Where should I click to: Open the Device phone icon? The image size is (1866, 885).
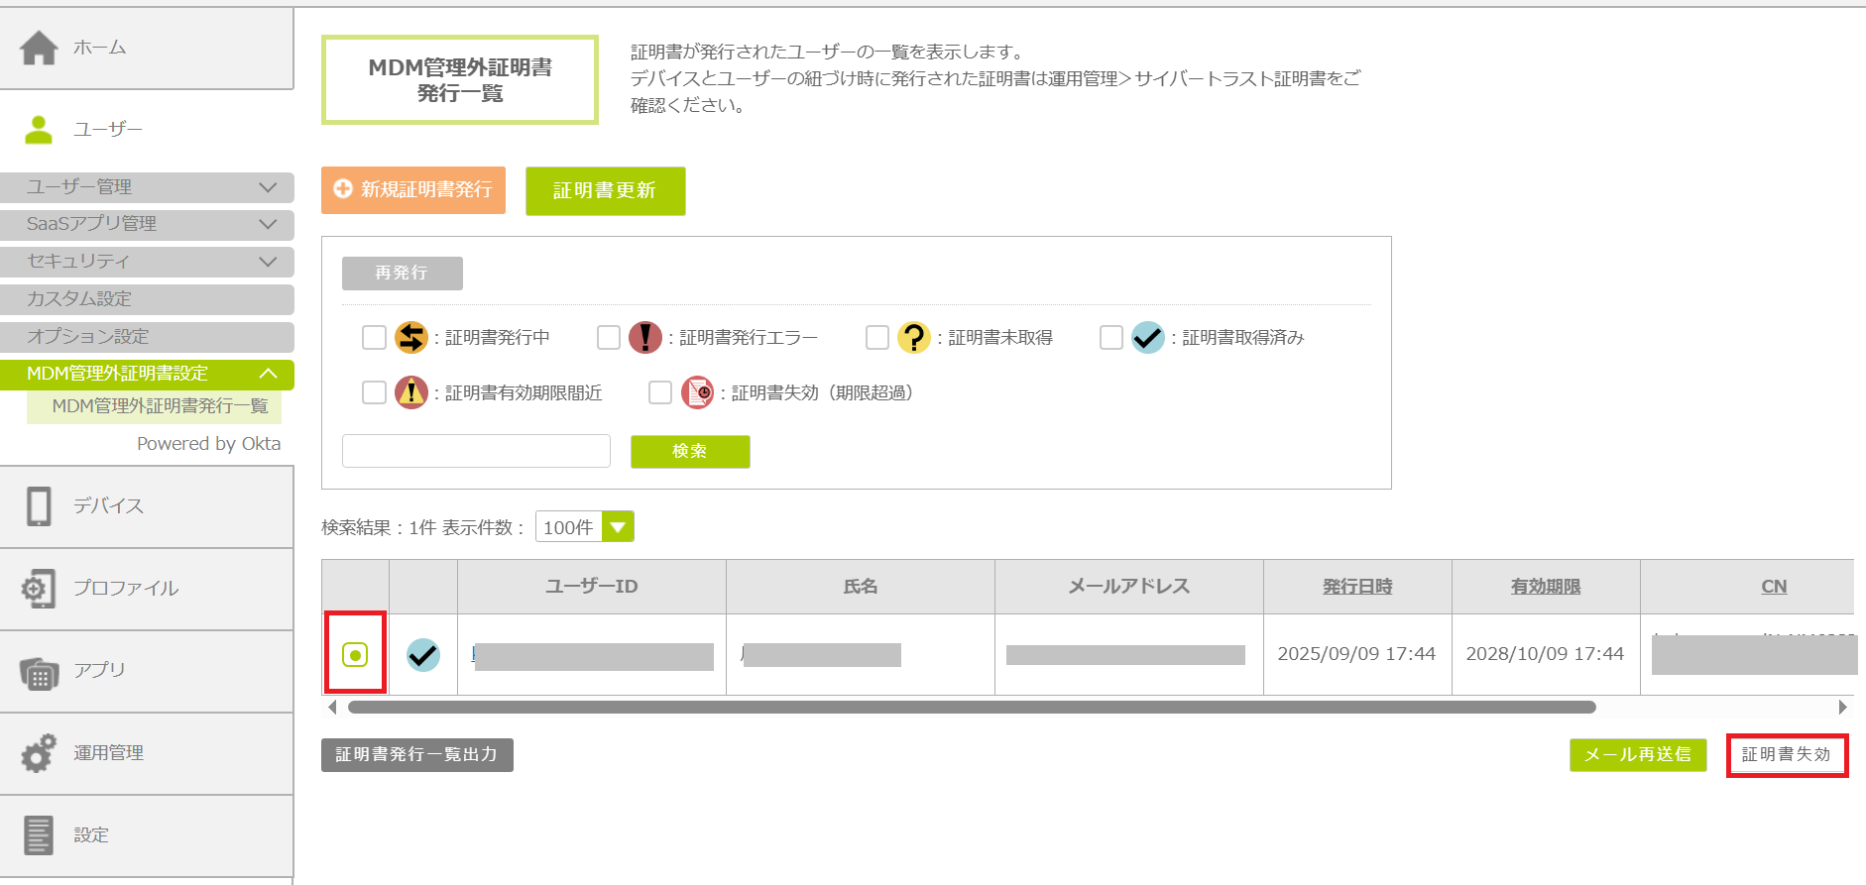tap(39, 506)
